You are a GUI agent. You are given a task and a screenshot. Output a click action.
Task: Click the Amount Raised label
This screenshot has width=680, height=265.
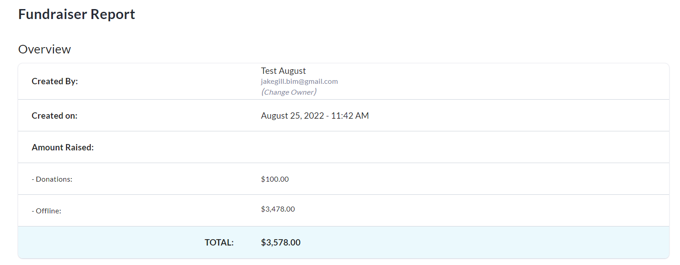(x=63, y=147)
